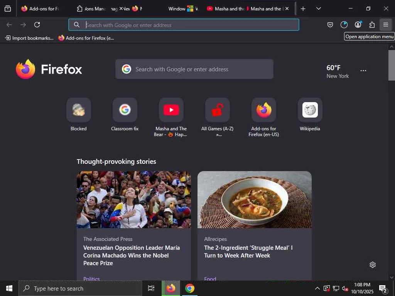
Task: Click the Allrecipes source label
Action: coord(215,239)
